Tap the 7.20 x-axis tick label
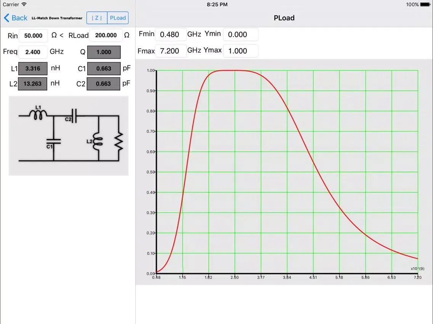Screen dimensions: 433x324 point(417,278)
